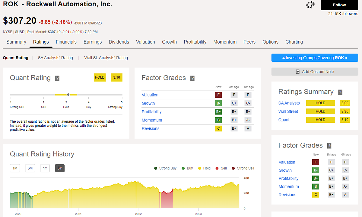Click B- Growth grade in center panel
Viewport: 362px width, 217px height.
click(x=218, y=103)
